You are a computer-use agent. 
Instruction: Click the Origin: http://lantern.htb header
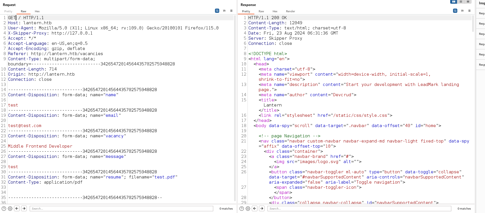[41, 74]
